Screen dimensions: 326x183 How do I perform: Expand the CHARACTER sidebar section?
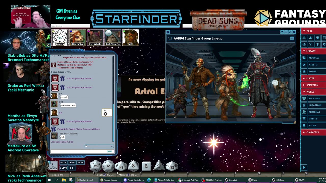313,132
